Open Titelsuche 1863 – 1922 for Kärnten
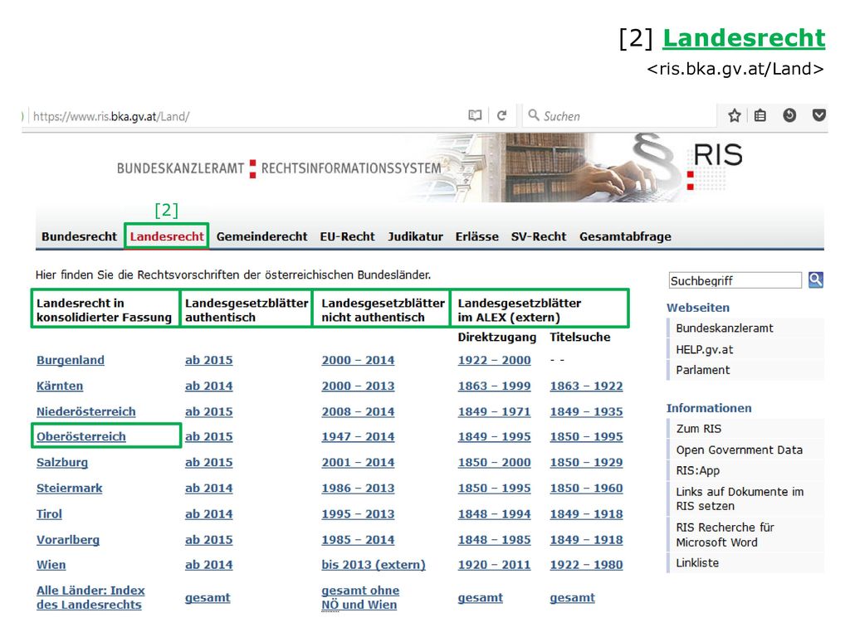Image resolution: width=850 pixels, height=637 pixels. coord(587,387)
